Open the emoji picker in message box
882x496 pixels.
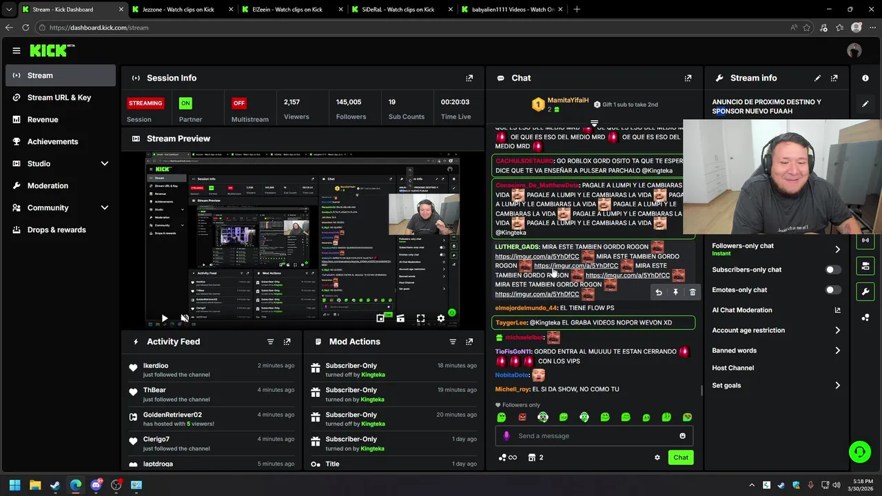[683, 436]
